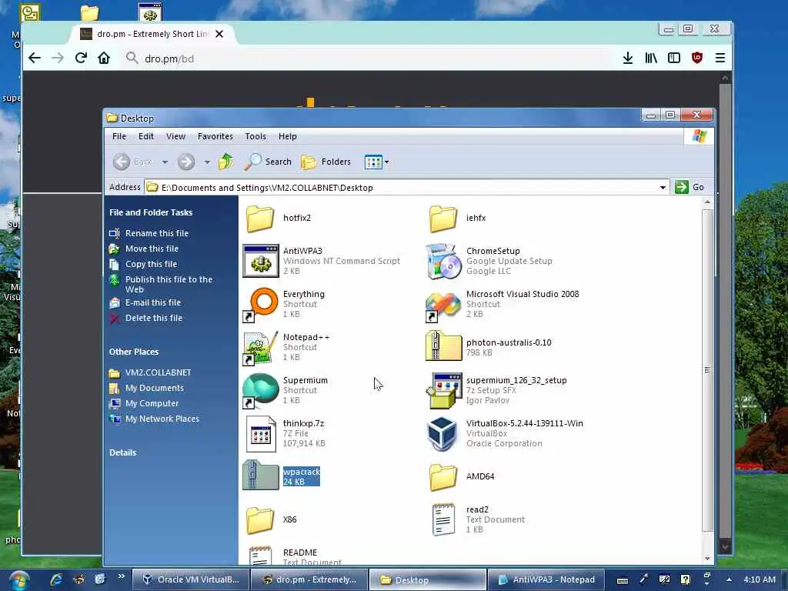Show hidden quick launch icons chevron
788x591 pixels.
121,576
